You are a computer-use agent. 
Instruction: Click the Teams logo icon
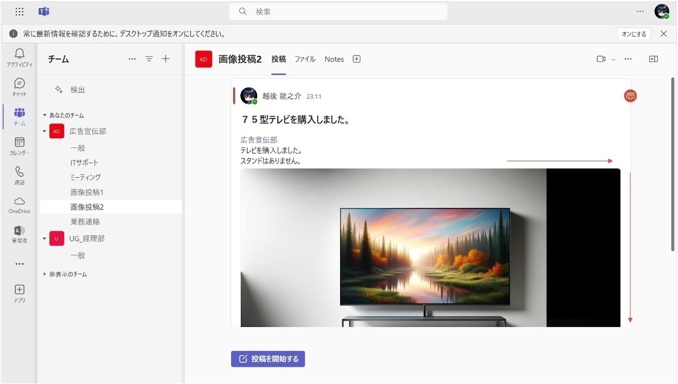tap(44, 11)
